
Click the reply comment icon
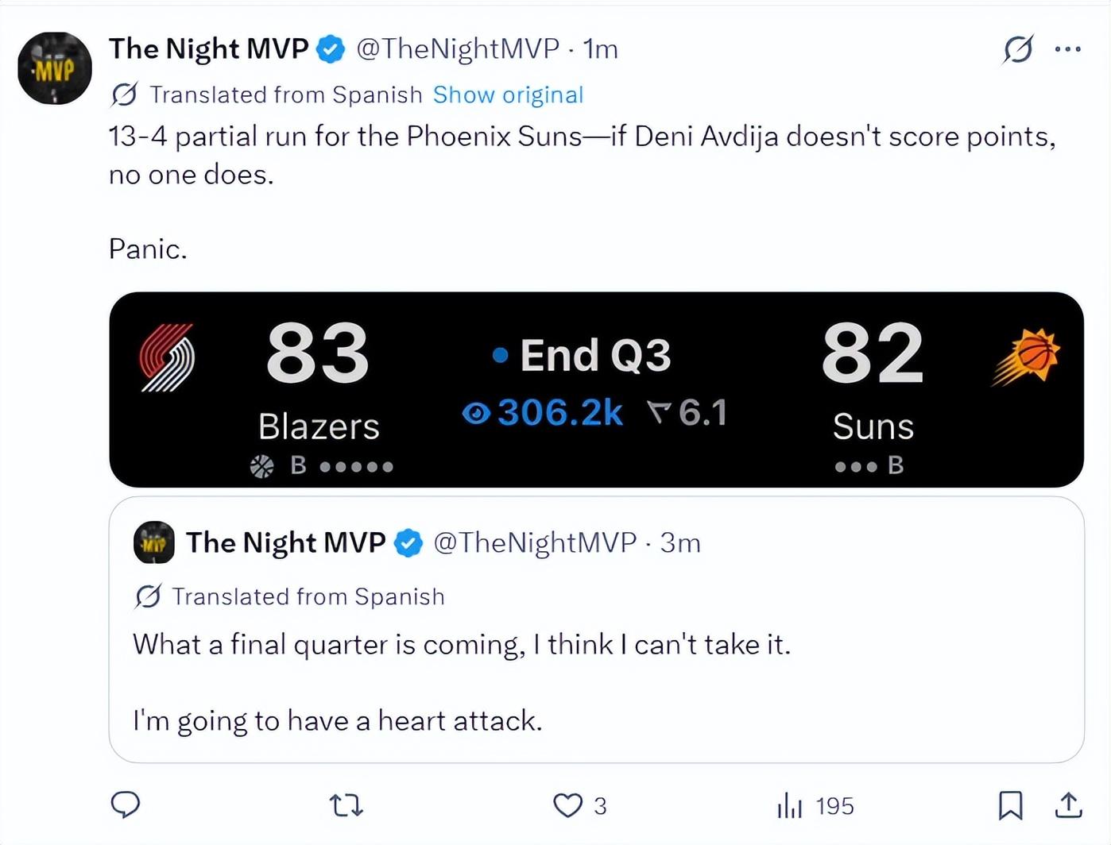pyautogui.click(x=126, y=805)
